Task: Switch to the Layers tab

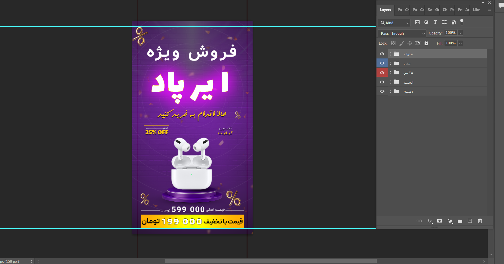Action: [x=386, y=10]
